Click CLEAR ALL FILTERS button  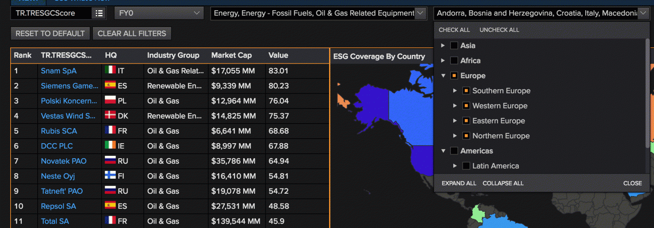click(x=132, y=33)
